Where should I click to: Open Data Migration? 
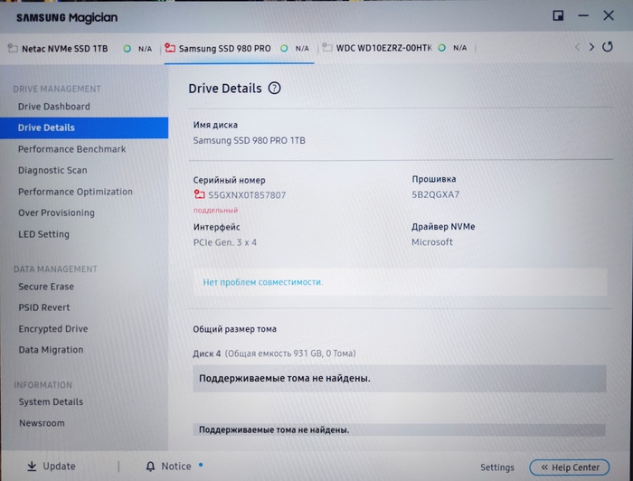(x=51, y=350)
